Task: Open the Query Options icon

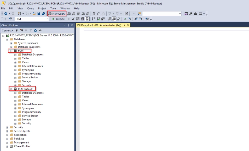Action: pos(82,19)
